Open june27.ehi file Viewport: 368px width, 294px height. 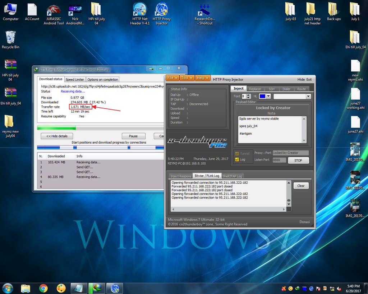coord(355,124)
